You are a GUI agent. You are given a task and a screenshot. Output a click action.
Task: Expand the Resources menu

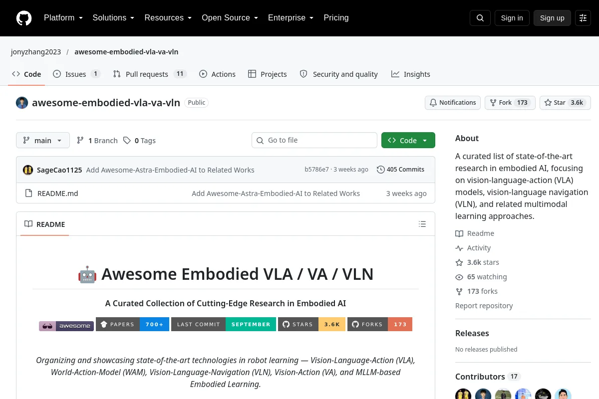click(168, 18)
